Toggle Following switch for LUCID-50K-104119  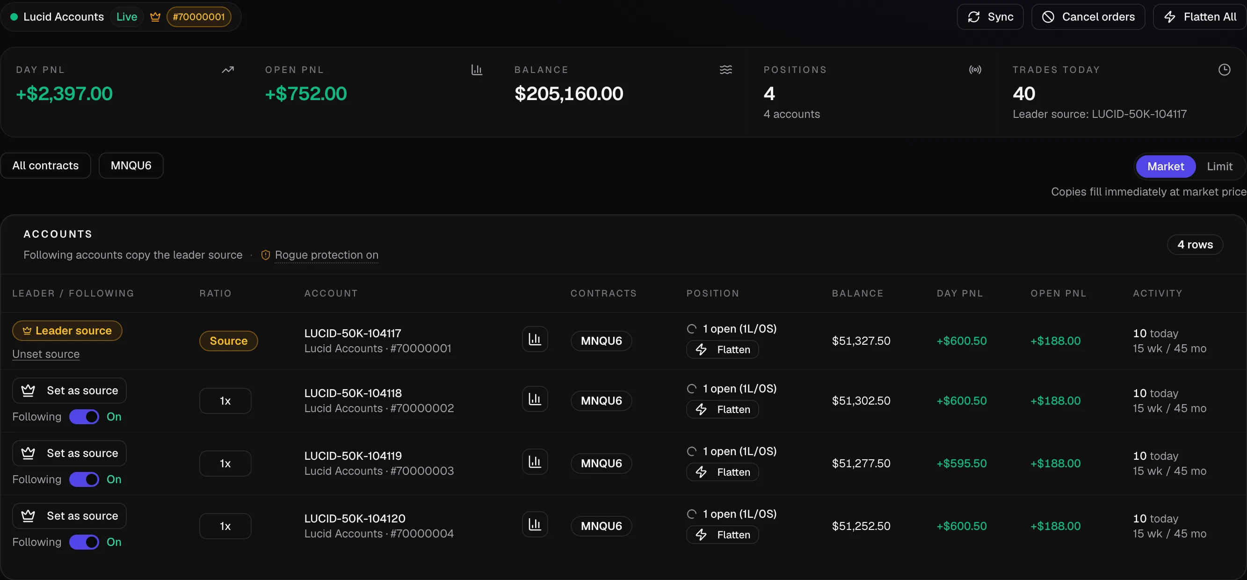[x=84, y=479]
